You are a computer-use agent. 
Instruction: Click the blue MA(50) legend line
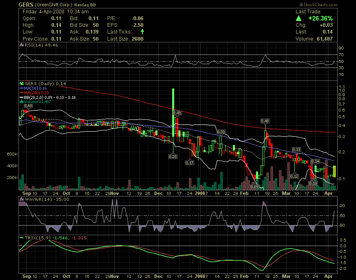tap(21, 88)
